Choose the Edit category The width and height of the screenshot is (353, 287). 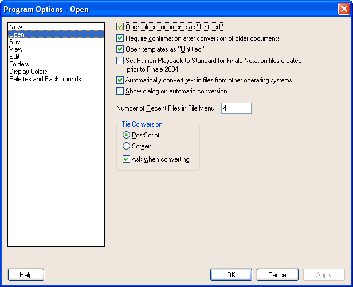(x=56, y=57)
